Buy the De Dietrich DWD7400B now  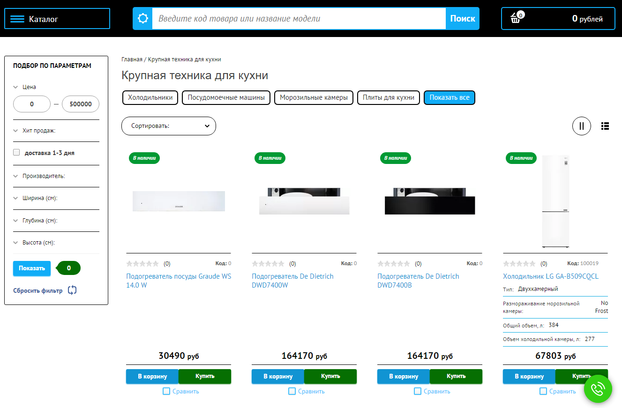pyautogui.click(x=456, y=377)
